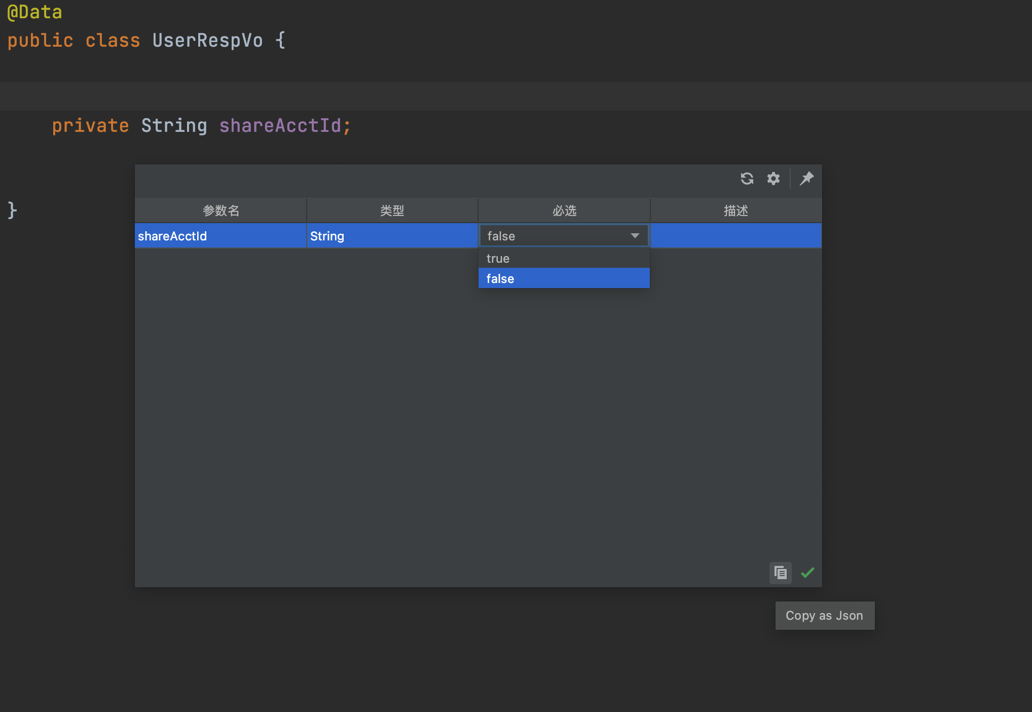This screenshot has height=712, width=1032.
Task: Collapse the 必选 combo box arrow
Action: coord(635,236)
